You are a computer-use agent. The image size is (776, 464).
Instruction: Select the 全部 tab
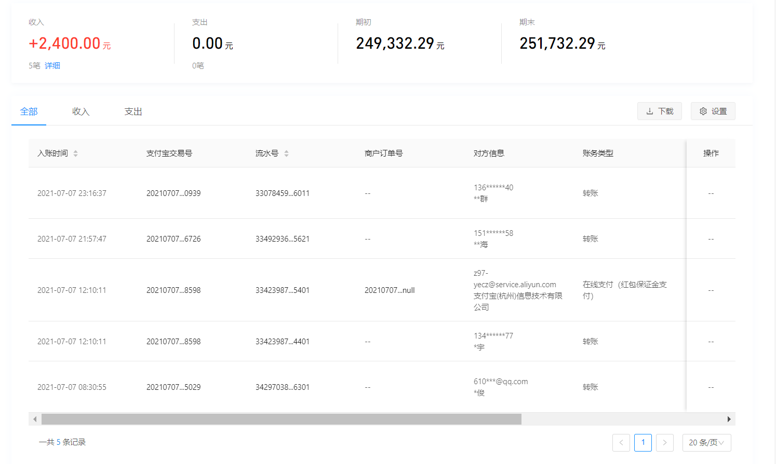[x=29, y=111]
